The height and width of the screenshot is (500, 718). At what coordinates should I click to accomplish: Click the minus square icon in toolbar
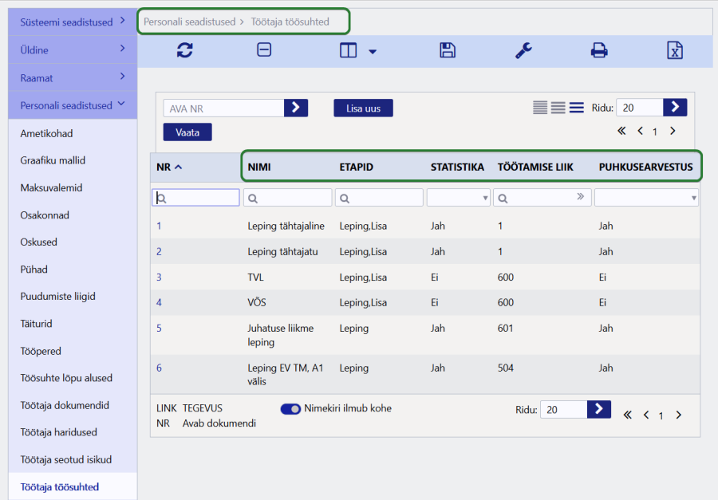point(264,50)
